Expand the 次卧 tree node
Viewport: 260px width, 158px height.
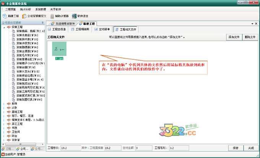point(4,108)
